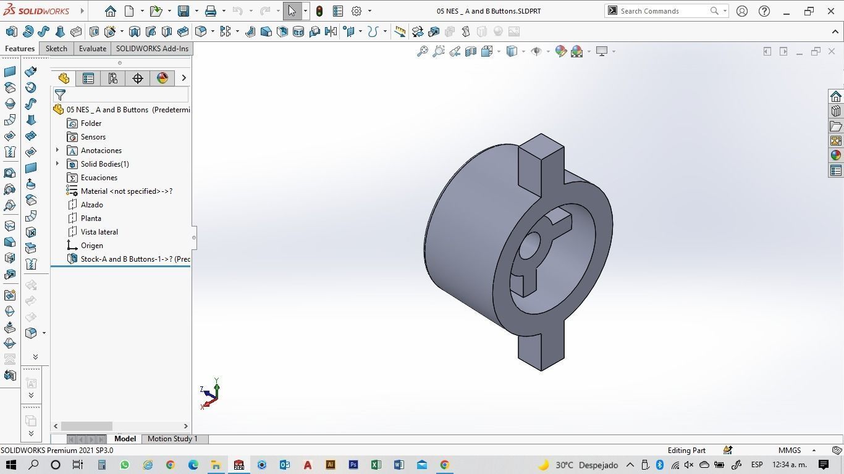Image resolution: width=844 pixels, height=474 pixels.
Task: Open Windows Calculator from taskbar
Action: click(102, 465)
